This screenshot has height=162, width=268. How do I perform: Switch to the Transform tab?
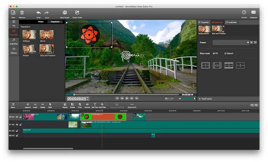[x=55, y=22]
